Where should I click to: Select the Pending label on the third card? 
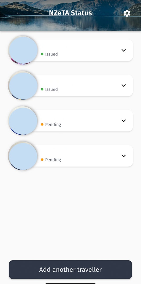pos(53,125)
